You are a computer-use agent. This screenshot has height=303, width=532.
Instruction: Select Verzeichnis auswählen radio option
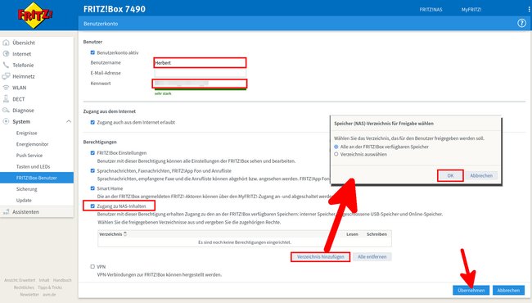(x=336, y=154)
